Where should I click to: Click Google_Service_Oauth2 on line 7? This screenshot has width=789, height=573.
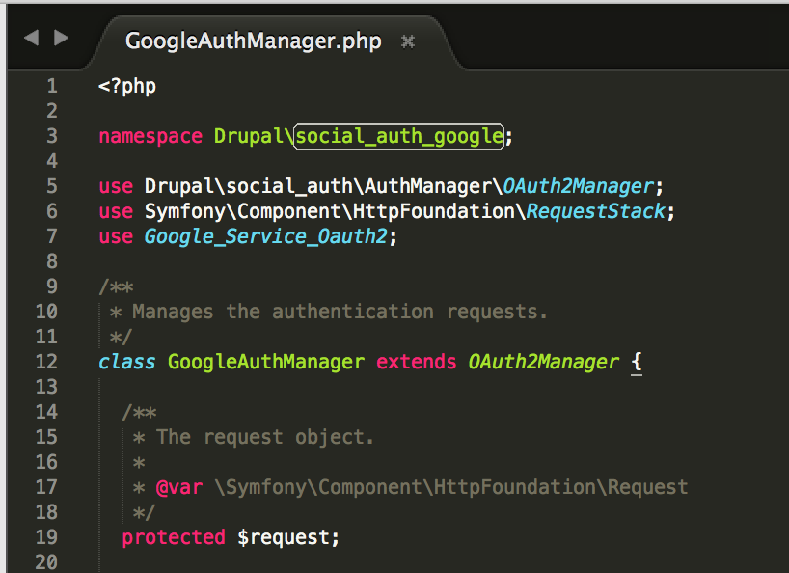pyautogui.click(x=265, y=237)
